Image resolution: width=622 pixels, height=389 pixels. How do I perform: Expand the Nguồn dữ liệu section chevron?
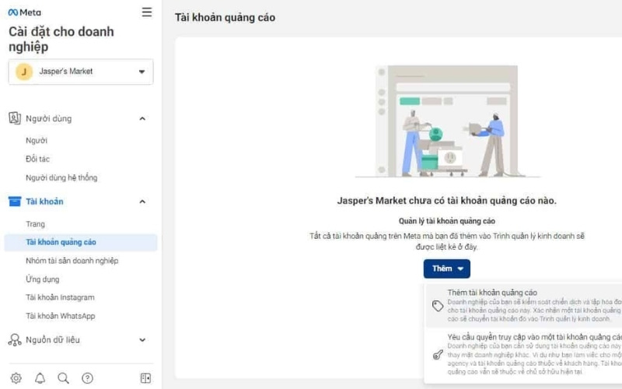coord(142,340)
